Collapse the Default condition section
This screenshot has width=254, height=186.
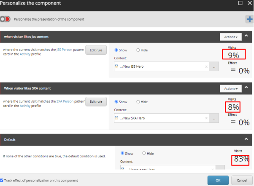[x=246, y=138]
